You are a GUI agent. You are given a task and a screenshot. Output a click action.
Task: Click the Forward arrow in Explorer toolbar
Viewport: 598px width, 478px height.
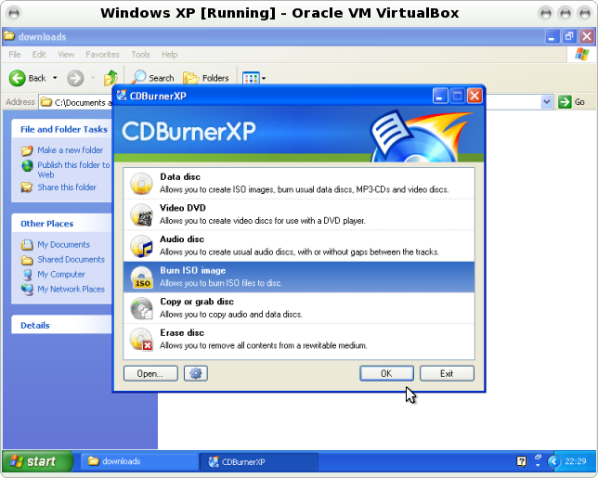(75, 78)
